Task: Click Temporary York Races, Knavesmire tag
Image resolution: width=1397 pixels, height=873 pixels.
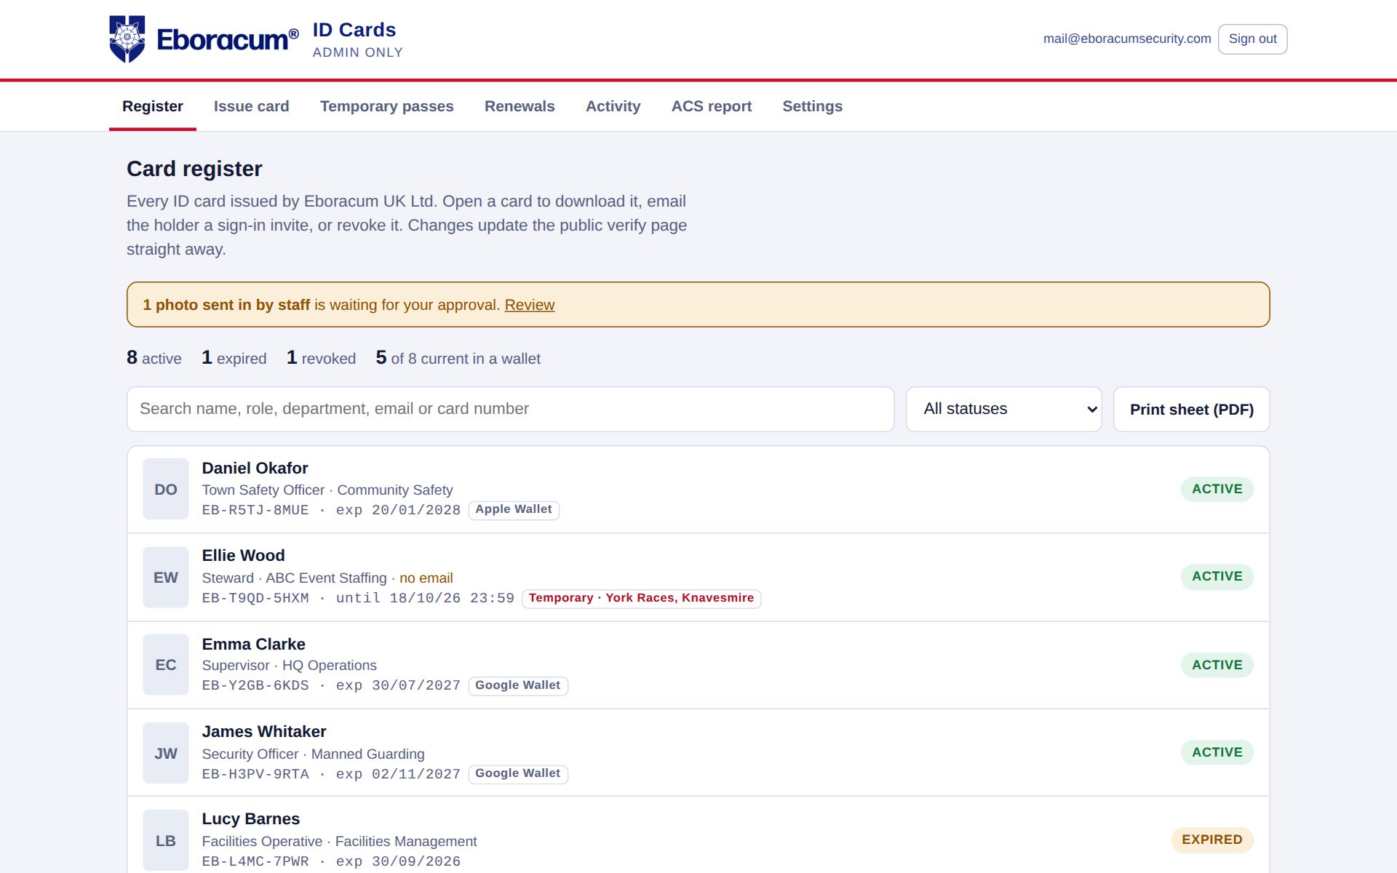Action: pos(641,598)
